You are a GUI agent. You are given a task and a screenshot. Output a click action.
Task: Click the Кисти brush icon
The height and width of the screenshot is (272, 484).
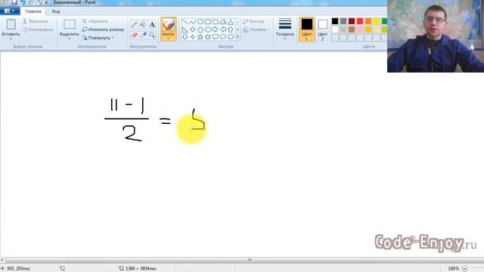click(x=169, y=25)
